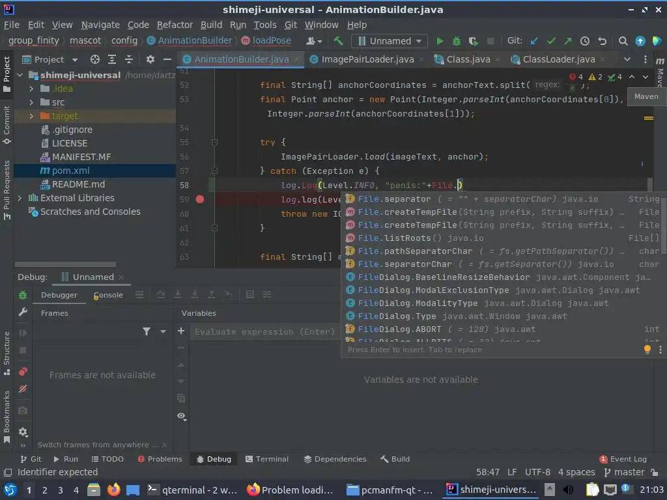Start debugging with the green bug icon
667x500 pixels.
(x=457, y=41)
